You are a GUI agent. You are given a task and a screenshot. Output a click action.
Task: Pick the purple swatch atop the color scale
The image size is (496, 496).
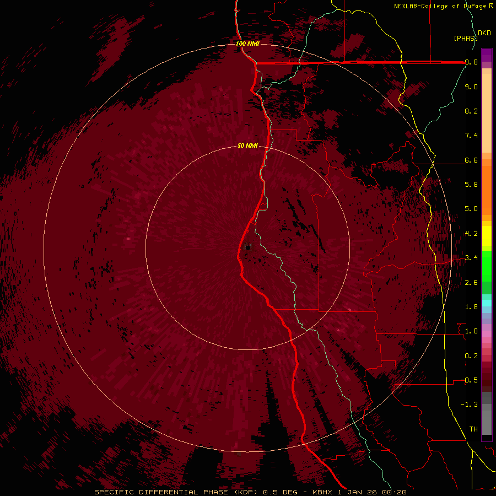coord(487,55)
